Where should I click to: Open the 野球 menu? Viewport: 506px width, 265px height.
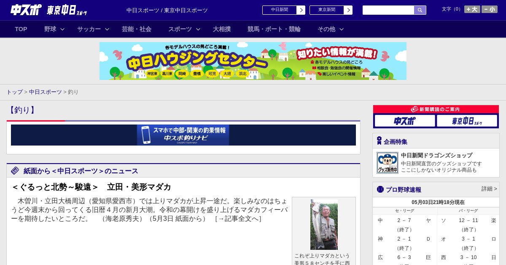[50, 29]
